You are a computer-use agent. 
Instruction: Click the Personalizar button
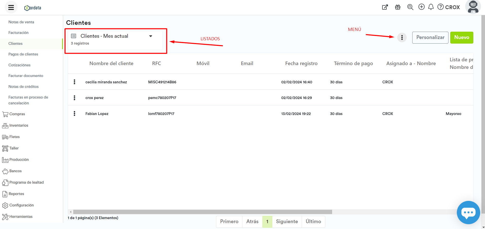click(430, 37)
